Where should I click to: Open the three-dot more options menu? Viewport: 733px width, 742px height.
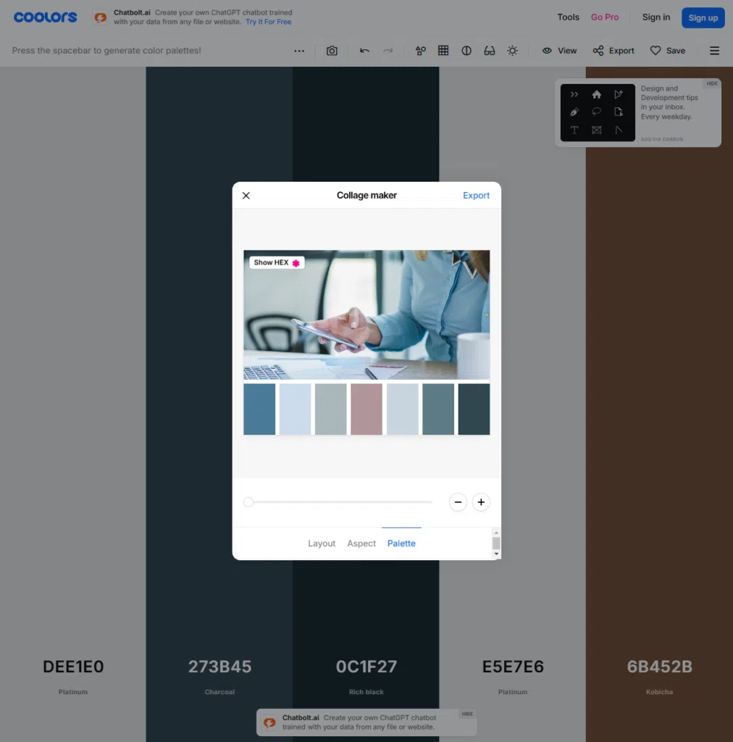[x=299, y=51]
